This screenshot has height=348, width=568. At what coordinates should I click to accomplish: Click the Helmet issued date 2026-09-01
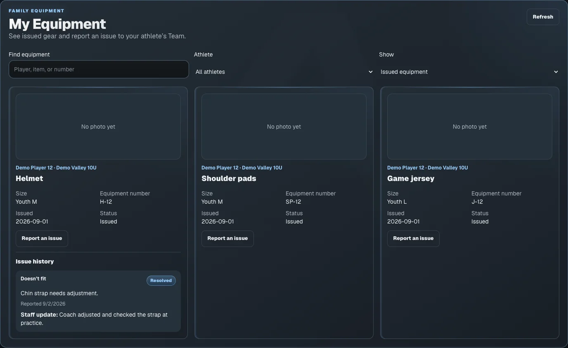[x=32, y=221]
